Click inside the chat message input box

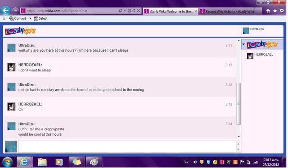click(x=127, y=146)
